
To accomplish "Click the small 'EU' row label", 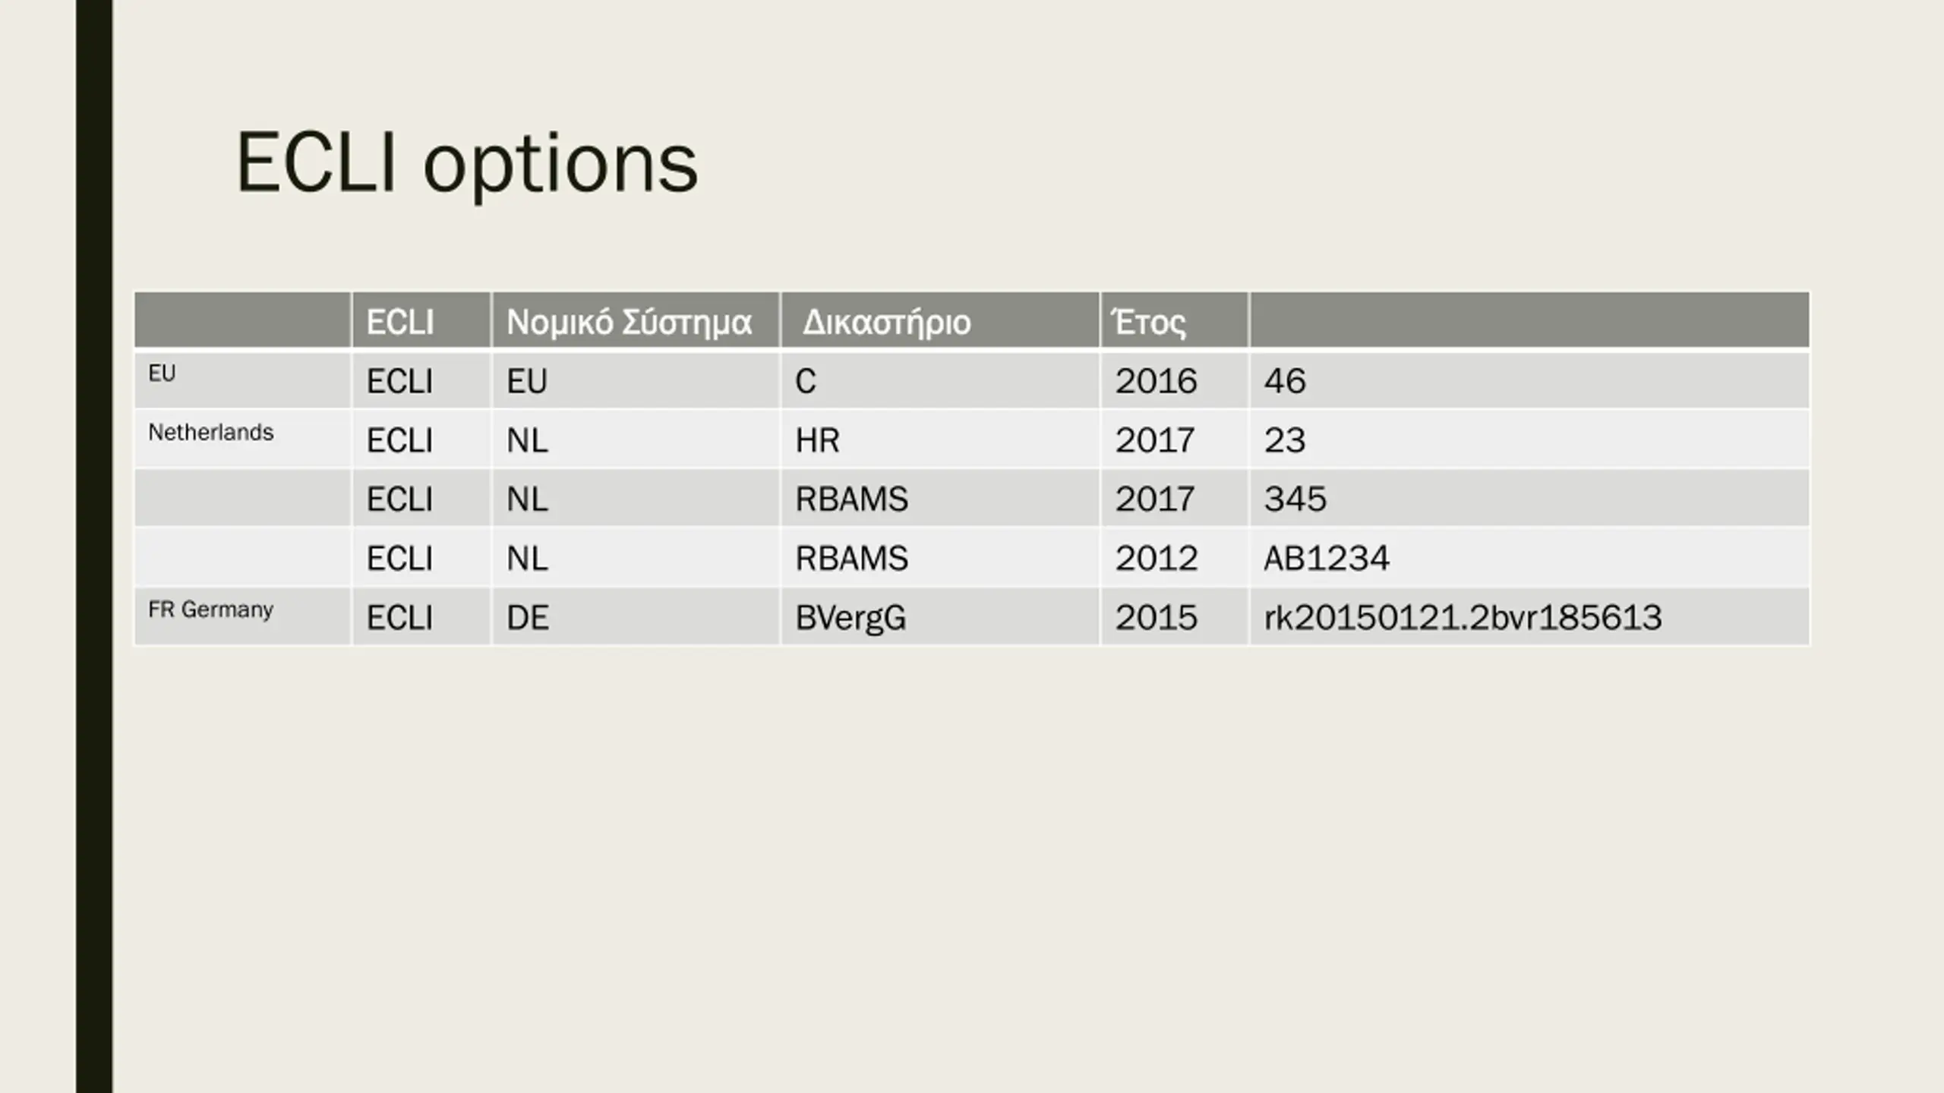I will coord(162,373).
